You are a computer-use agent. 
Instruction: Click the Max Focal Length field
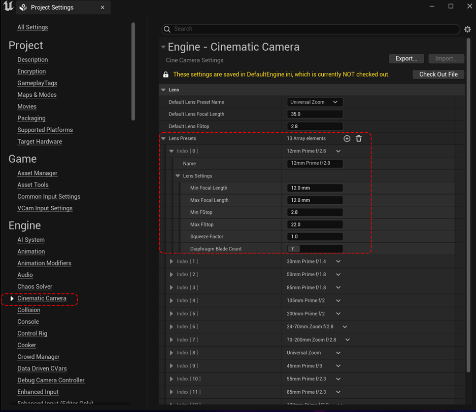[x=315, y=200]
